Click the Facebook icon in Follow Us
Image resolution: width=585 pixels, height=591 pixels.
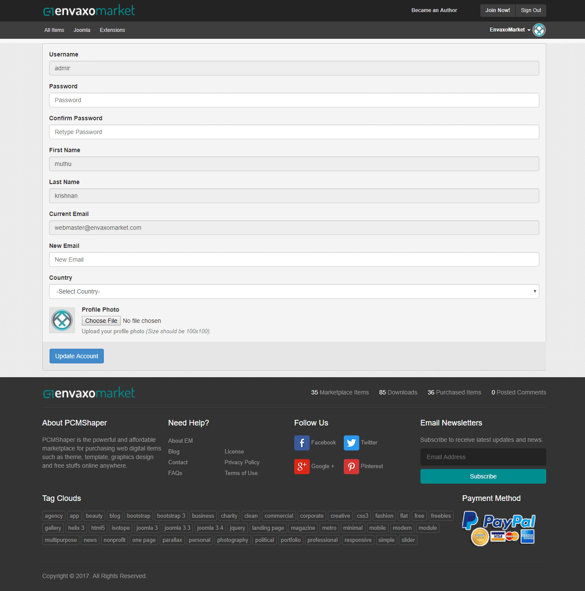302,443
